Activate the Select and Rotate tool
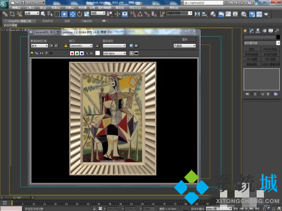Screen dimensions: 282x211 80,14
